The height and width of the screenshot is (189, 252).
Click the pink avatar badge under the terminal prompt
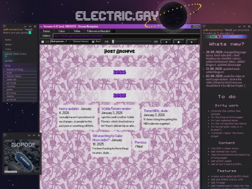point(220,37)
